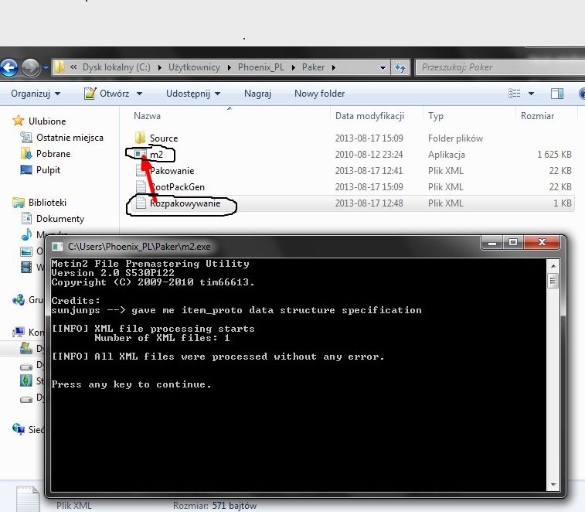
Task: Expand arrow after Dysk lokalny (C:)
Action: pos(160,67)
